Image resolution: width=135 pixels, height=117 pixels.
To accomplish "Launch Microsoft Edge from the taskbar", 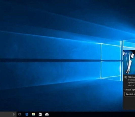I will [27, 114].
